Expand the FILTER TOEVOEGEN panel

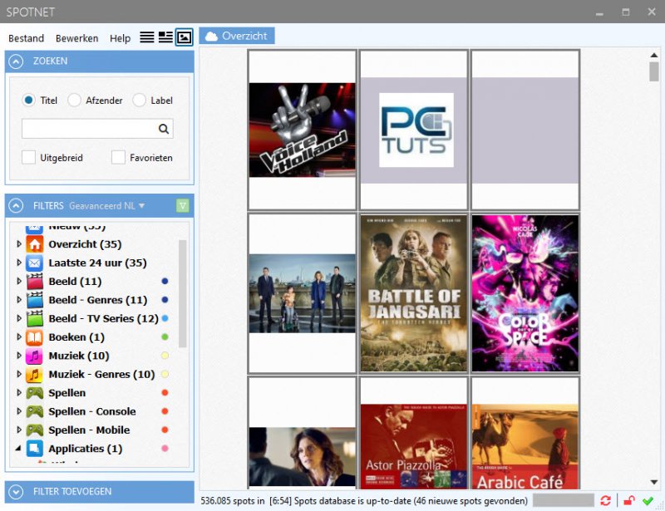point(17,491)
